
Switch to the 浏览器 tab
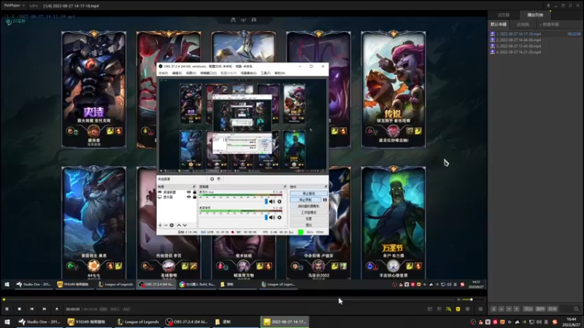click(504, 15)
